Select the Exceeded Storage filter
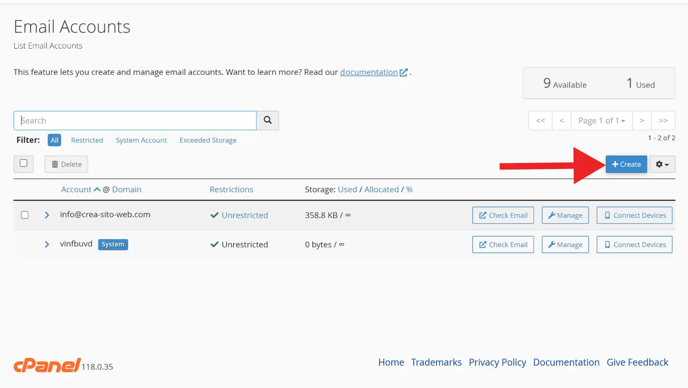This screenshot has width=688, height=388. click(208, 140)
